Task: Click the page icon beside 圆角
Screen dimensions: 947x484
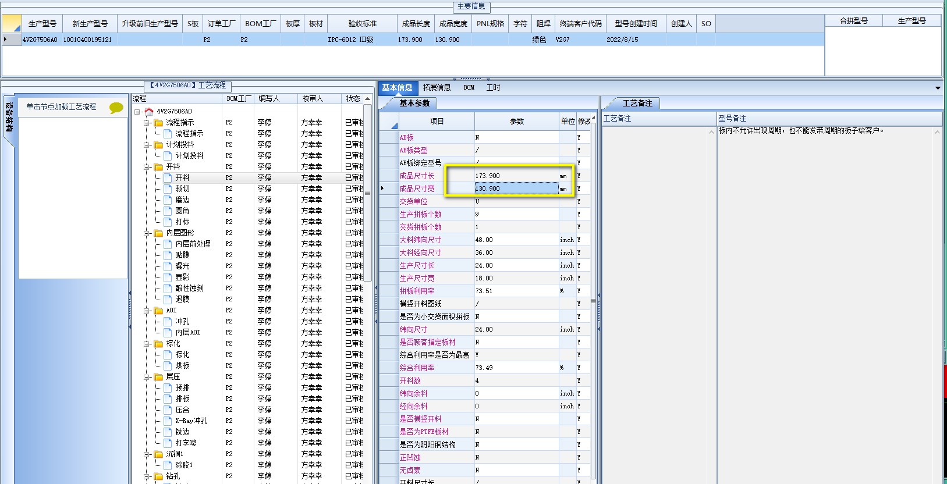Action: click(x=168, y=211)
